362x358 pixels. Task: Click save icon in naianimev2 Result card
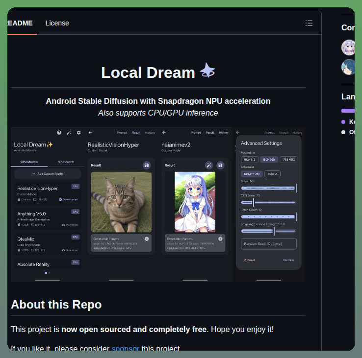tap(220, 165)
